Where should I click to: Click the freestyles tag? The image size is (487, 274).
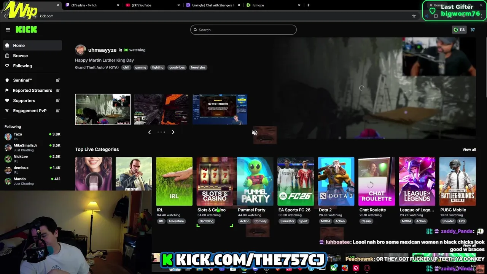point(198,67)
